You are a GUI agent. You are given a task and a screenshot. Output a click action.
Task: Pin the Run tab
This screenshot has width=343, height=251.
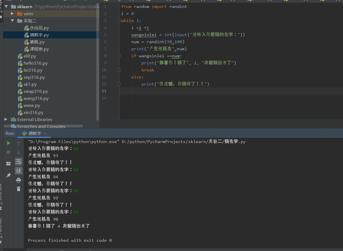tap(9, 175)
